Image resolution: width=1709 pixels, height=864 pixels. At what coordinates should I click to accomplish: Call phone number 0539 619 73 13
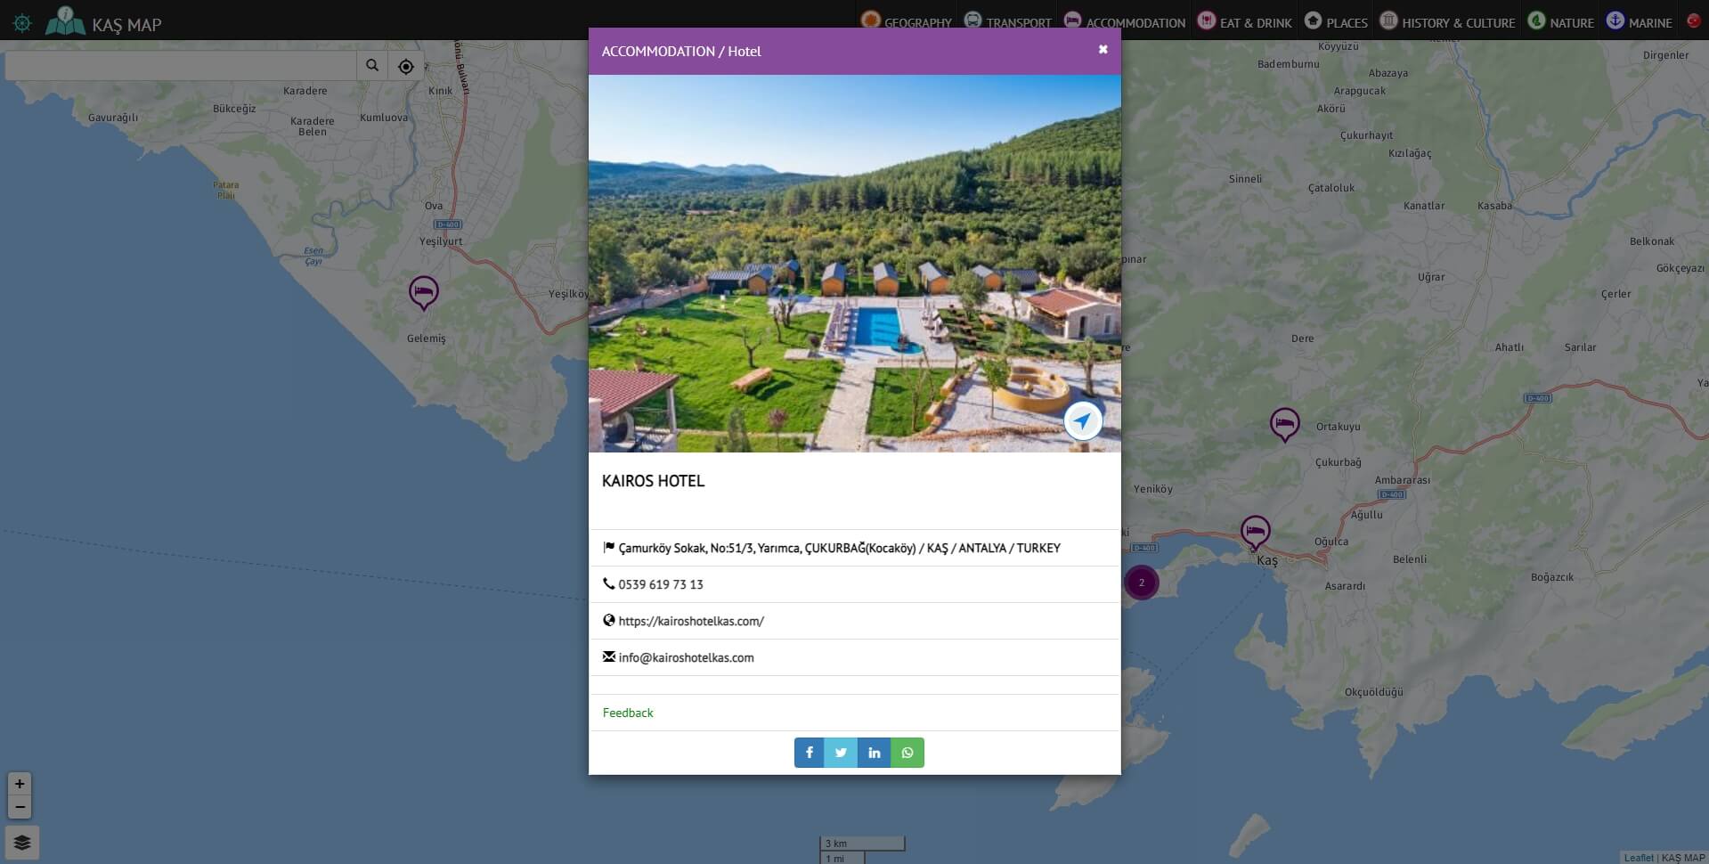(x=661, y=584)
